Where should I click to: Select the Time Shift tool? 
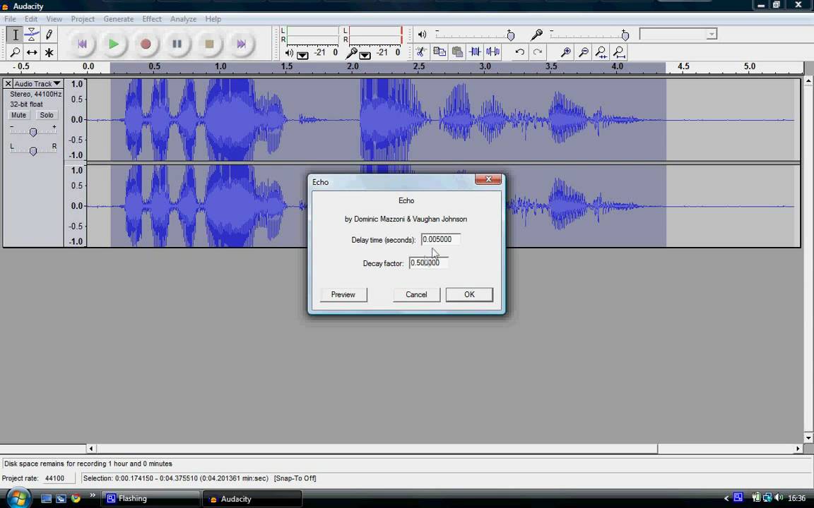tap(32, 52)
